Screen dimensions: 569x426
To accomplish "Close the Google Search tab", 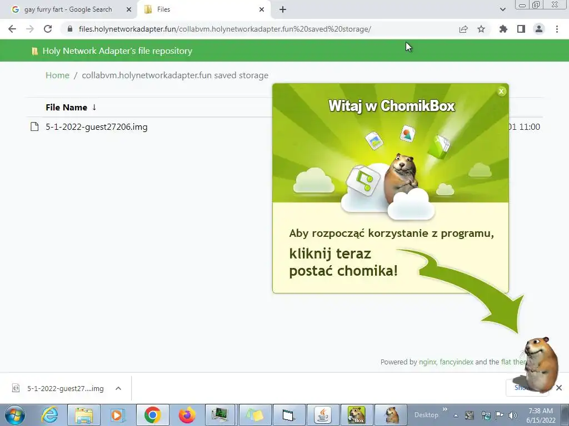I will coord(129,10).
